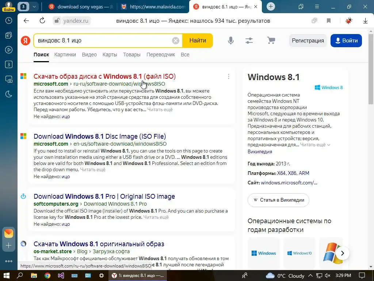Open sidebar three-dots more options
Viewport: 374px width, 281px height.
[x=9, y=261]
